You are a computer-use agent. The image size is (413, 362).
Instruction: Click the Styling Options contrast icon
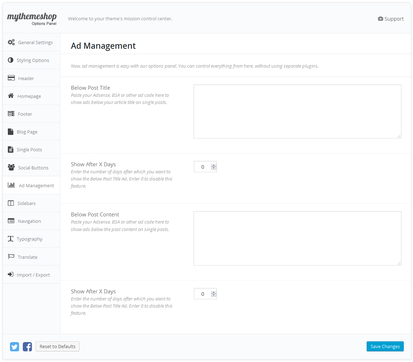coord(11,60)
